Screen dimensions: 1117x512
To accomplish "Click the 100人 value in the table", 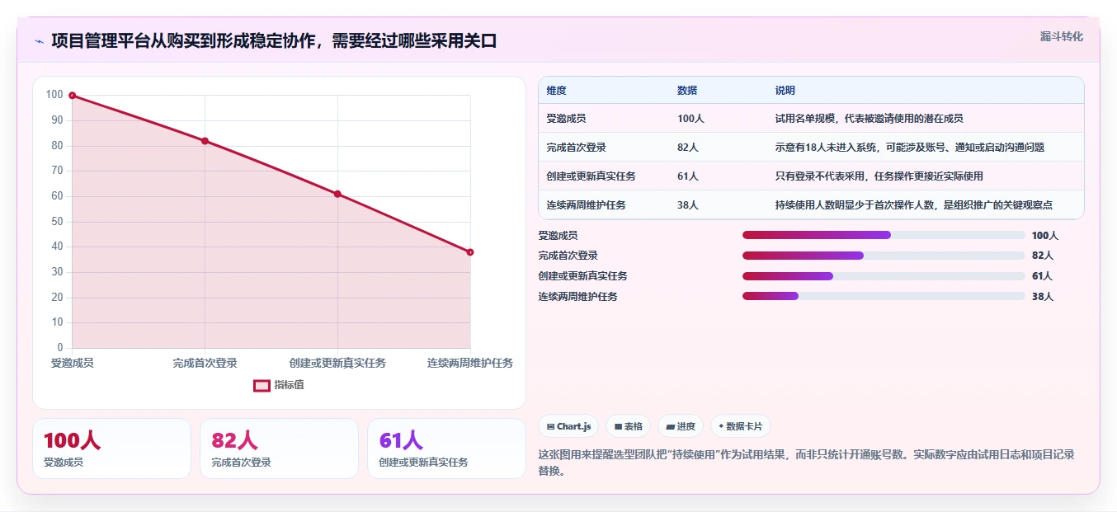I will (x=690, y=119).
